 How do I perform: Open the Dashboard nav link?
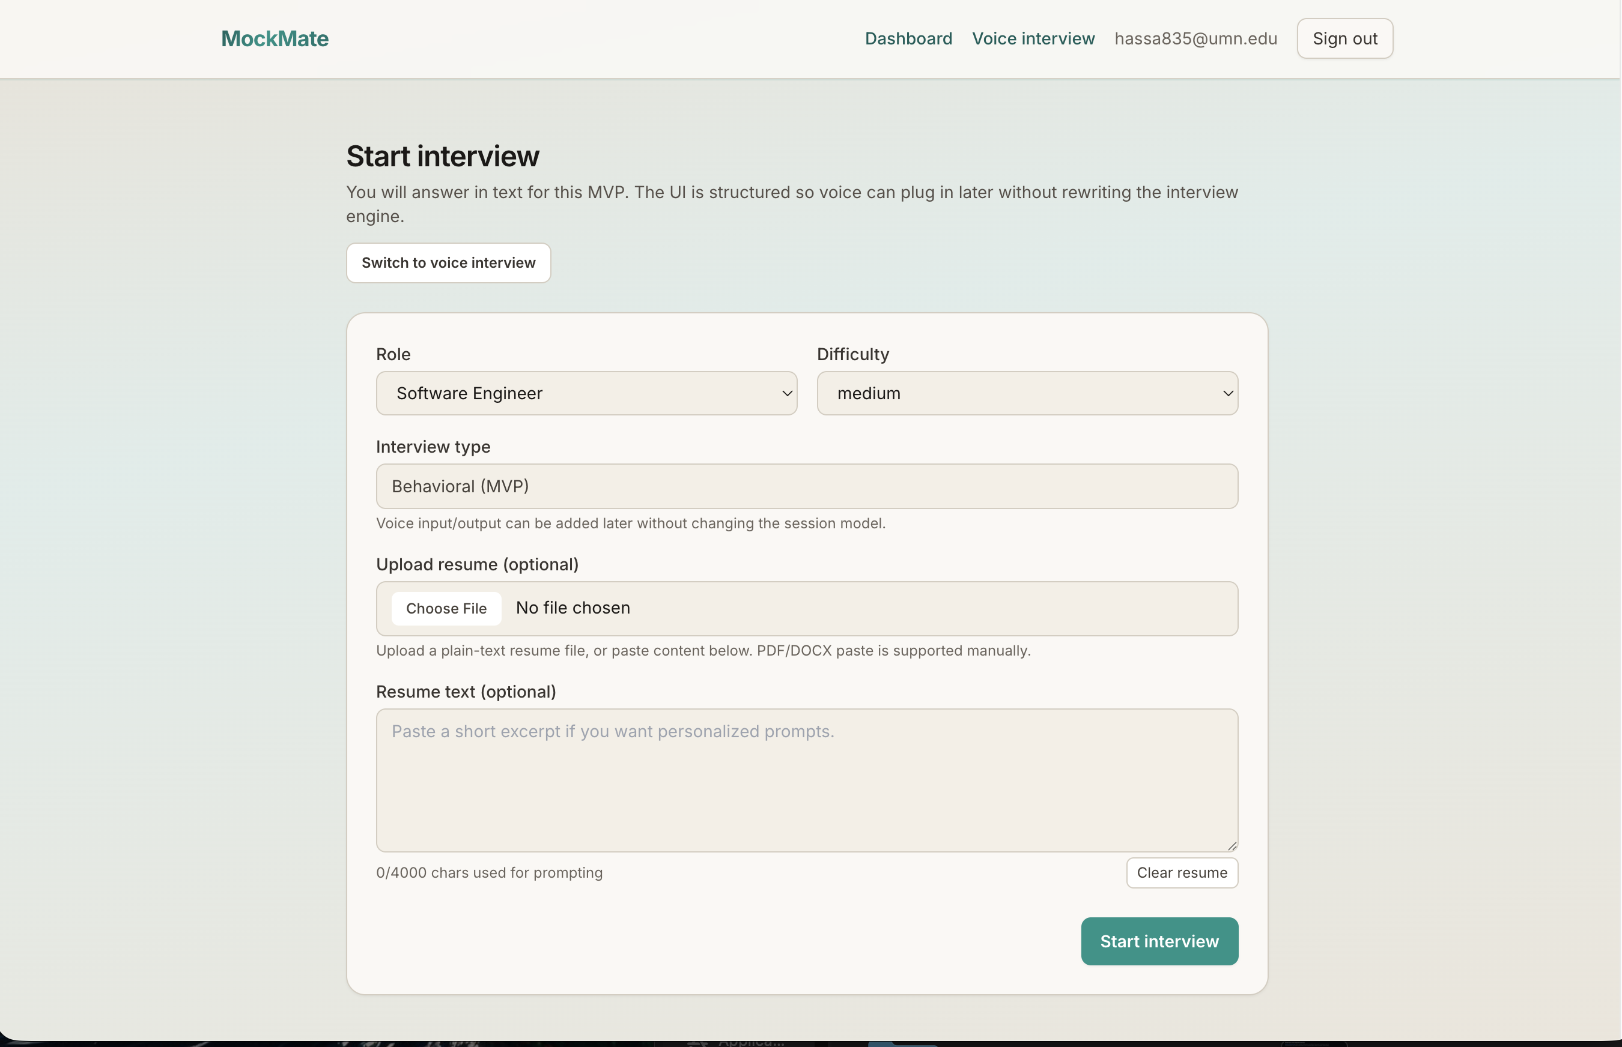pyautogui.click(x=908, y=39)
